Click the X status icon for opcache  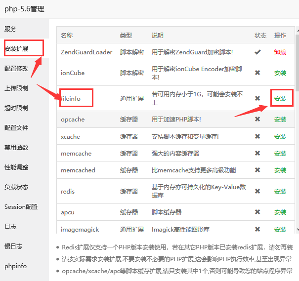click(257, 119)
